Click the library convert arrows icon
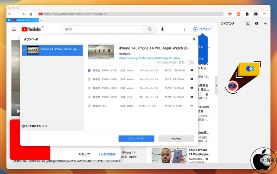This screenshot has width=277, height=174. point(265,23)
